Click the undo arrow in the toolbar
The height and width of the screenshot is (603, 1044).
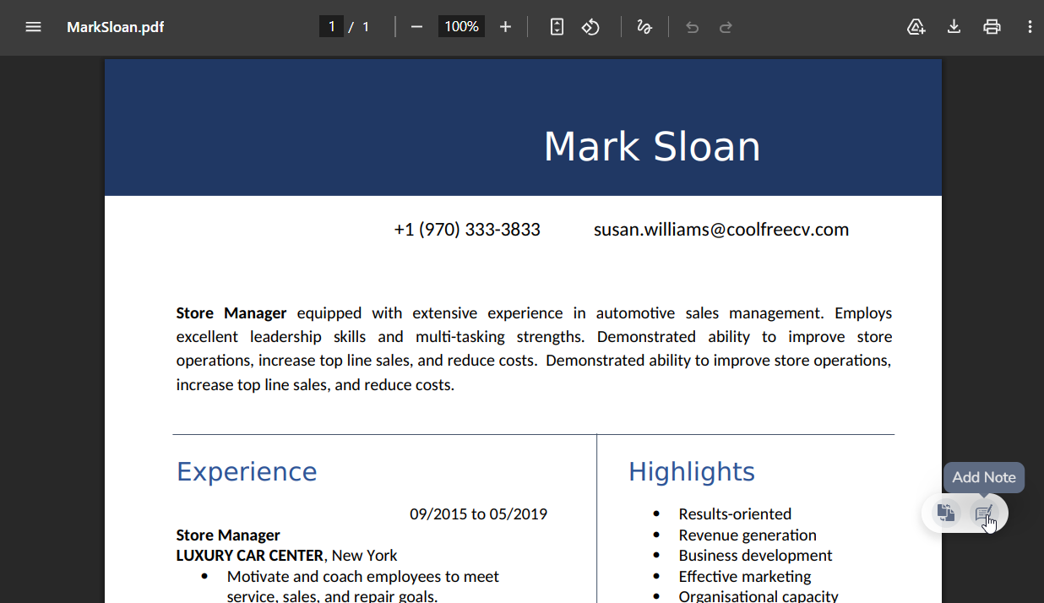tap(693, 27)
